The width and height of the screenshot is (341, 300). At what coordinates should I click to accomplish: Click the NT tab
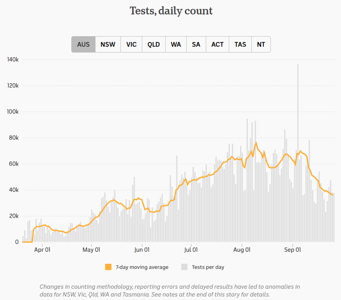(261, 44)
